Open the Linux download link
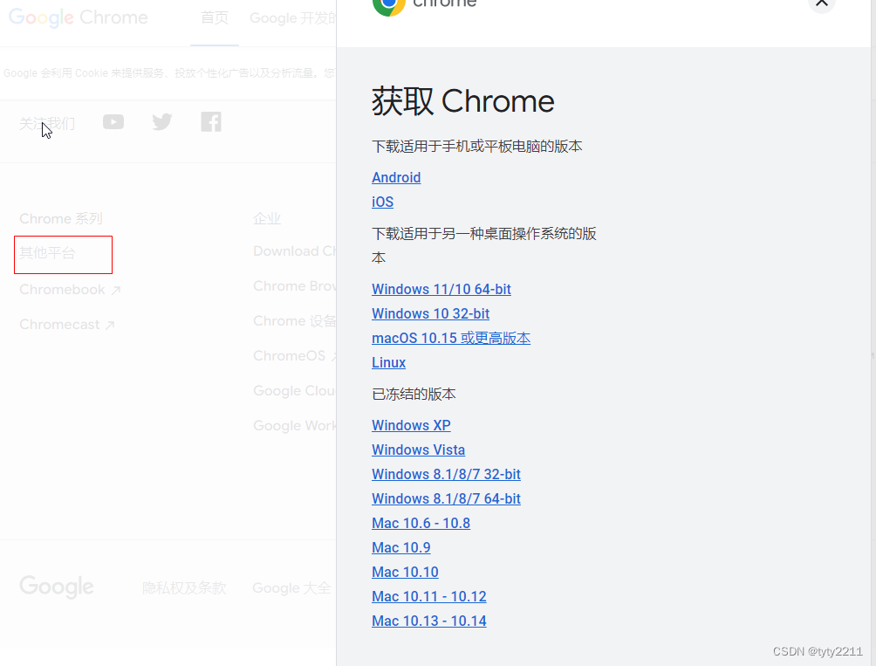Image resolution: width=876 pixels, height=666 pixels. click(389, 362)
